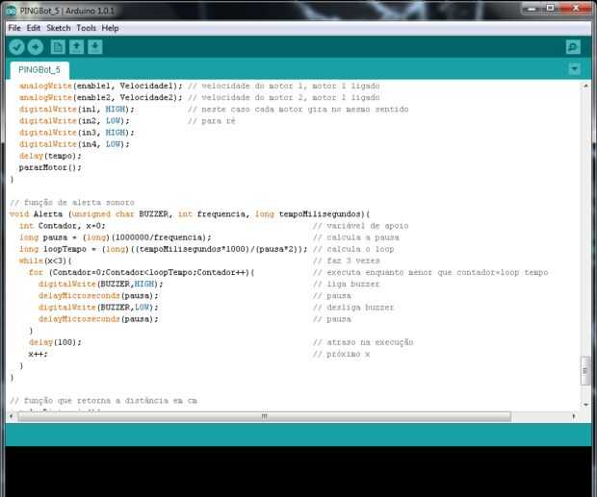Click 'digitalWrite(BUZZER,LOW);' line
This screenshot has height=497, width=597.
click(98, 308)
